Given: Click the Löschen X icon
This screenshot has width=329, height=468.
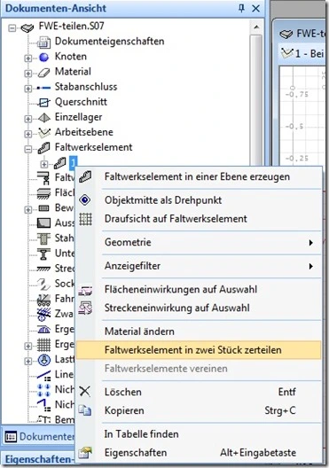Looking at the screenshot, I should pos(85,391).
